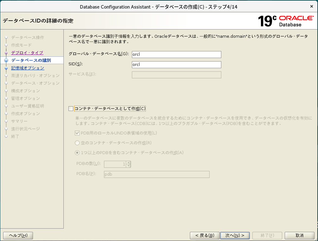Viewport: 318px width, 241px height.
Task: Click the step bullet icon beside 記憶域オプション
Action: [6, 68]
